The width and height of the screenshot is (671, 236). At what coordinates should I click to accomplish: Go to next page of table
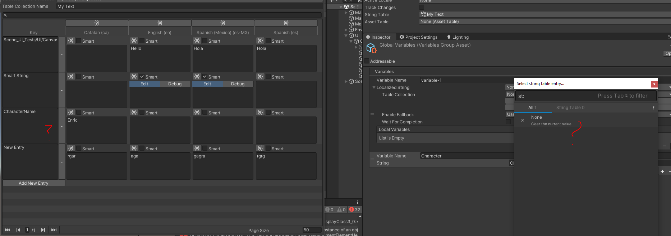(43, 230)
